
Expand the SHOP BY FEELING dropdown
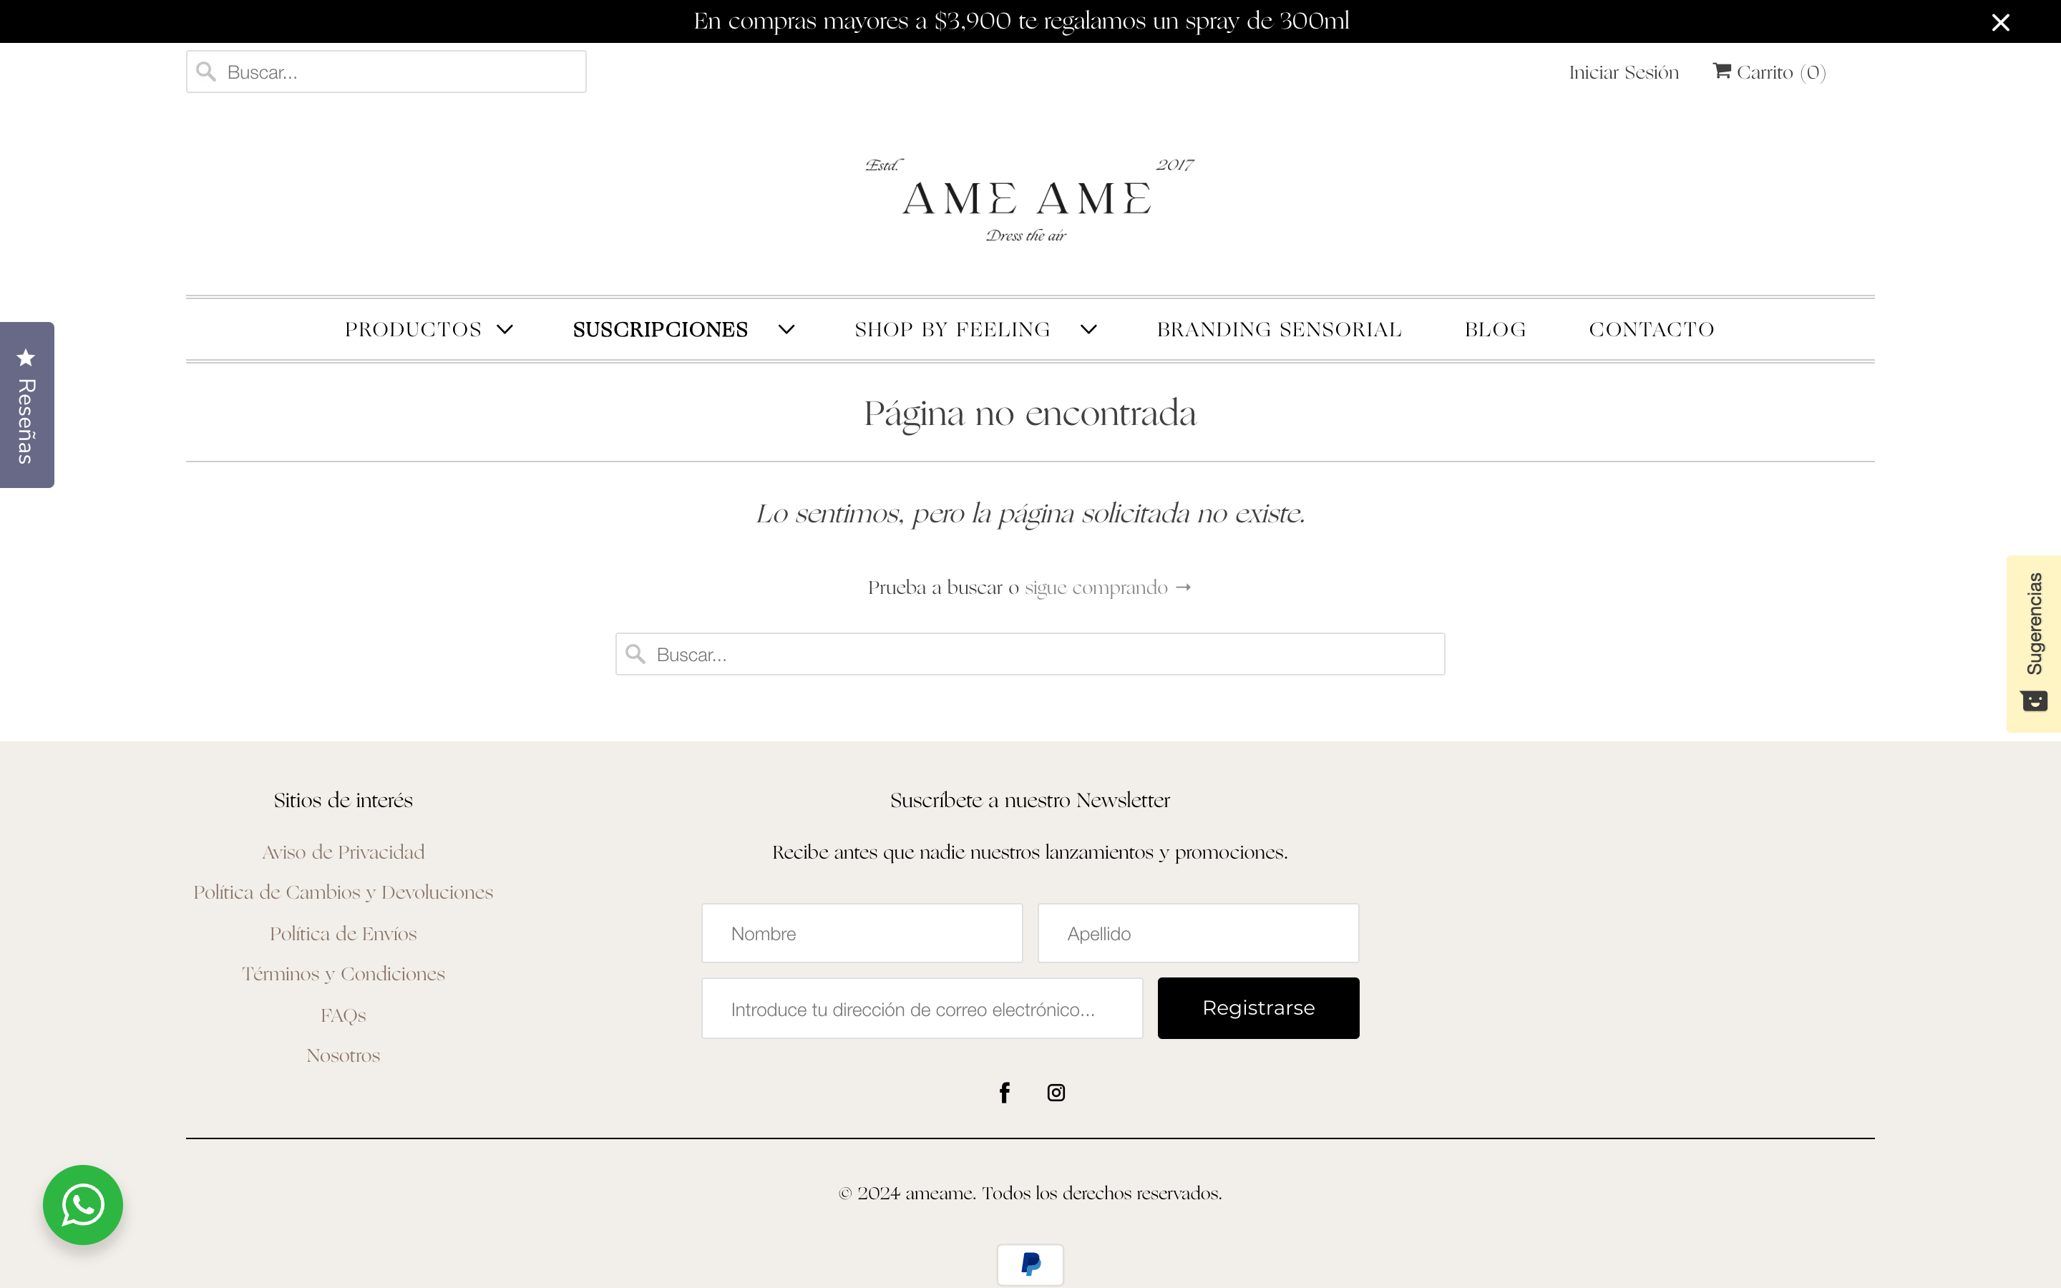(x=1088, y=329)
